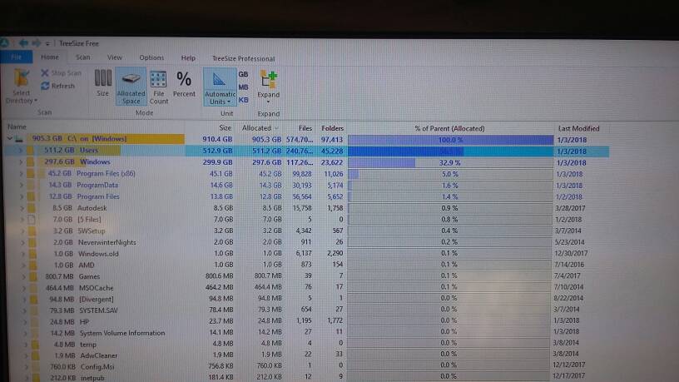Enable Percent display mode
This screenshot has height=382, width=679.
point(184,83)
